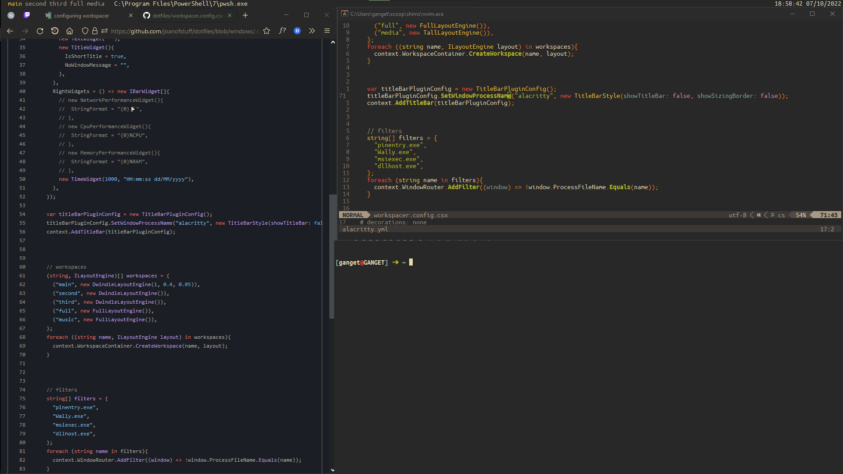Open site info via the padlock
Image resolution: width=843 pixels, height=474 pixels.
point(94,31)
